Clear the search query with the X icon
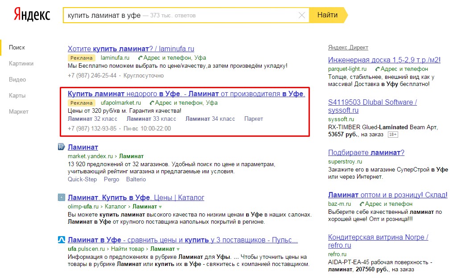 pos(302,15)
